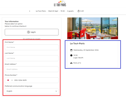
Task: Click the 'Email Address*' label
Action: 11,64
